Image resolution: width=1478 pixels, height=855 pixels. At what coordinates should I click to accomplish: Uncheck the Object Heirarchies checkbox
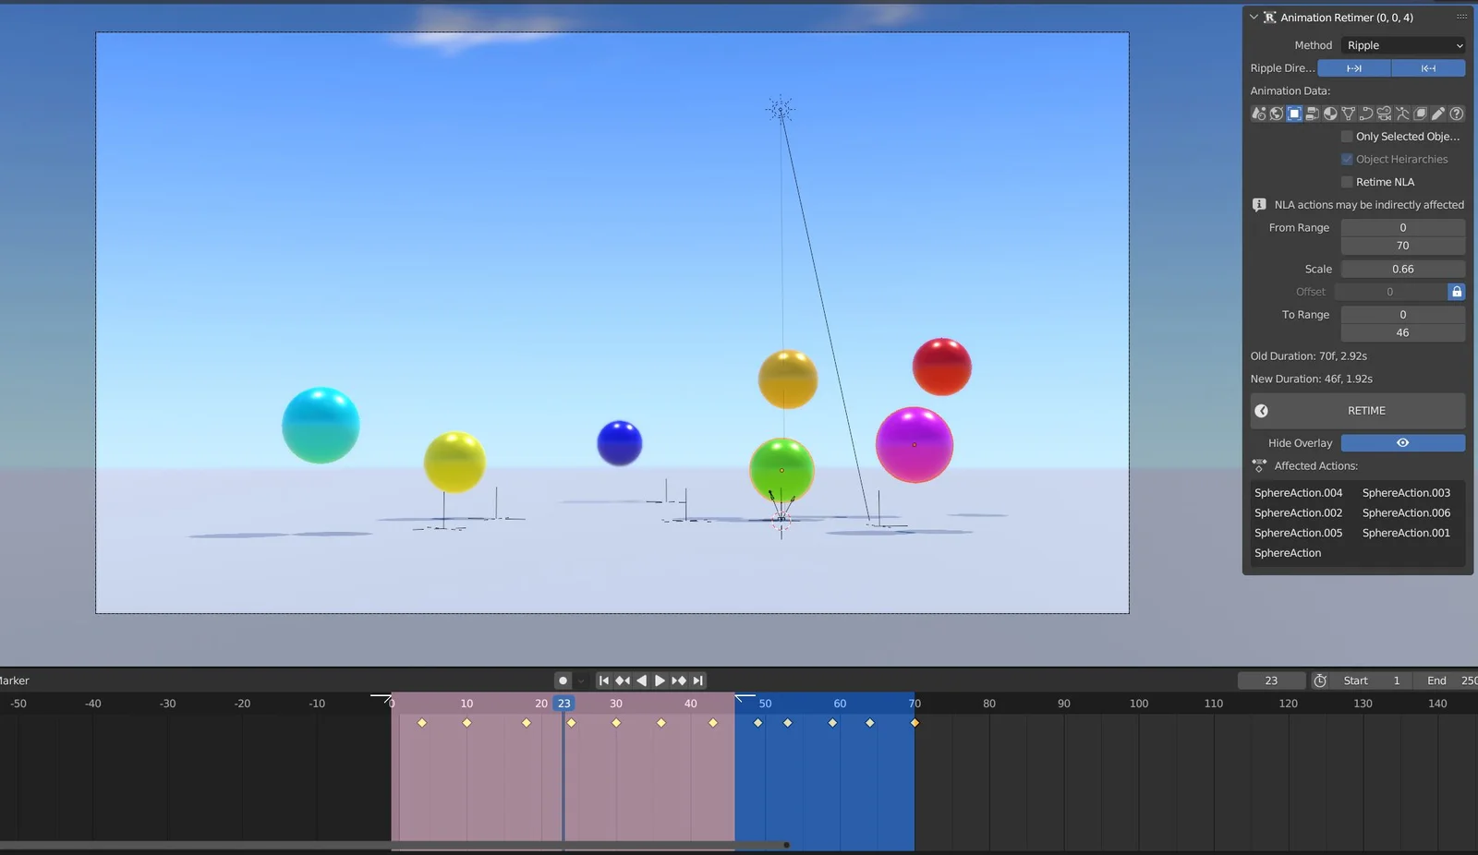point(1347,159)
